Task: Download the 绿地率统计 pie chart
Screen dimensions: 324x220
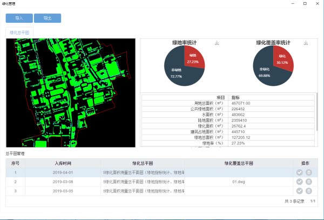Action: (217, 43)
